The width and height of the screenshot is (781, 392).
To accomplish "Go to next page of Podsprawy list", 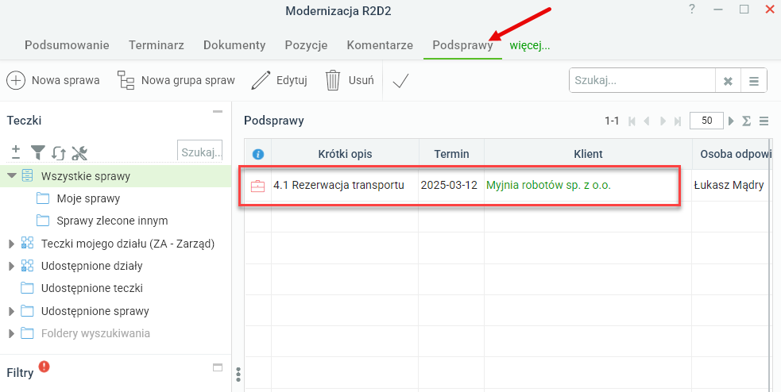I will (663, 121).
